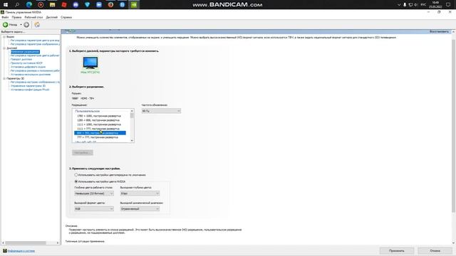
Task: Click the Отмена button
Action: (435, 251)
